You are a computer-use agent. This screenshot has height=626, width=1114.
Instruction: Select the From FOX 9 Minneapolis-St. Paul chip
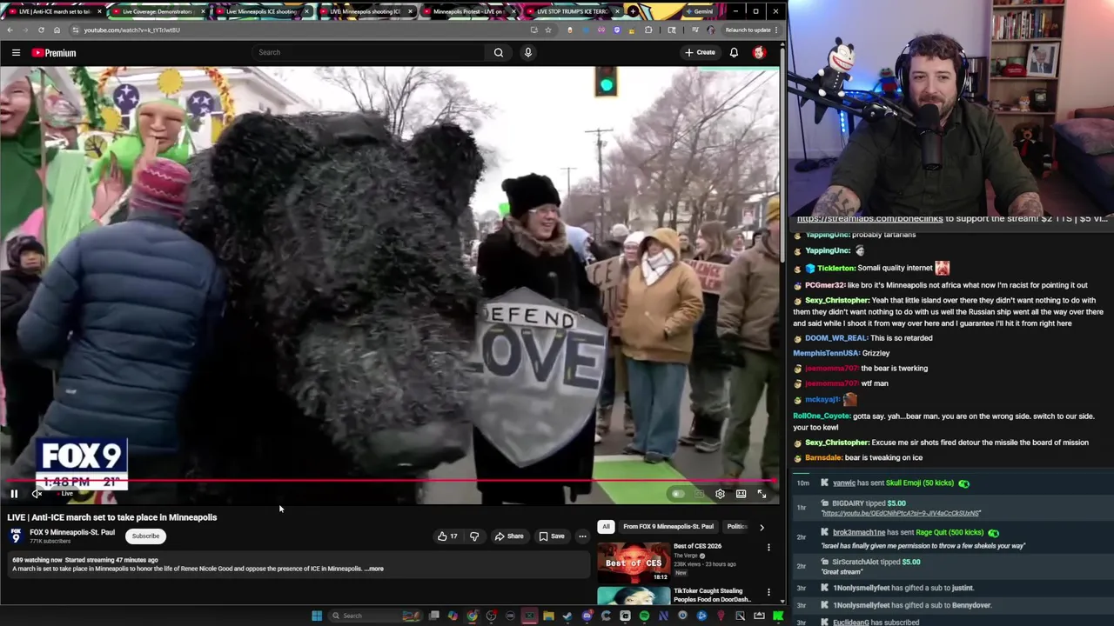click(668, 527)
